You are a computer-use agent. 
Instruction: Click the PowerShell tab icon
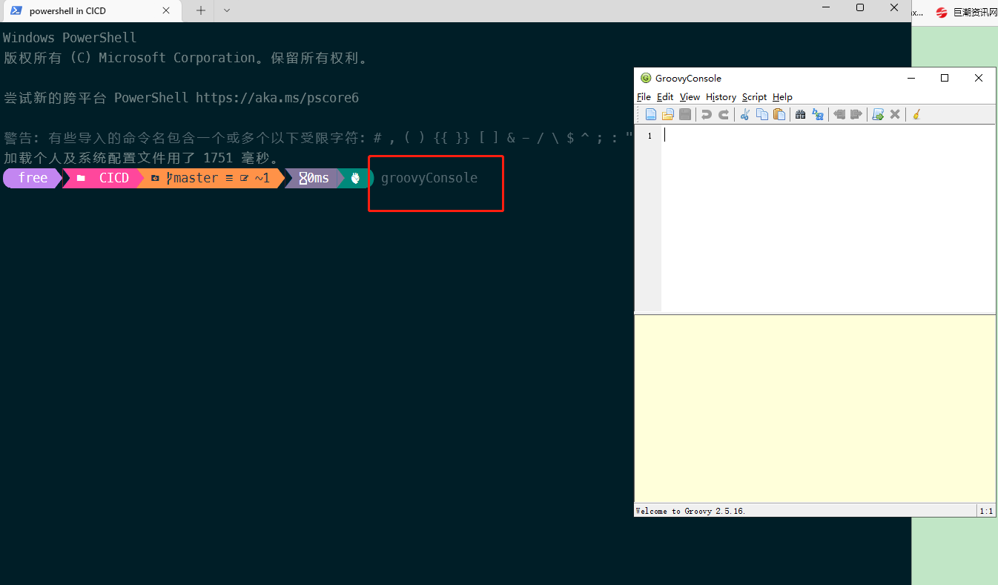tap(16, 10)
